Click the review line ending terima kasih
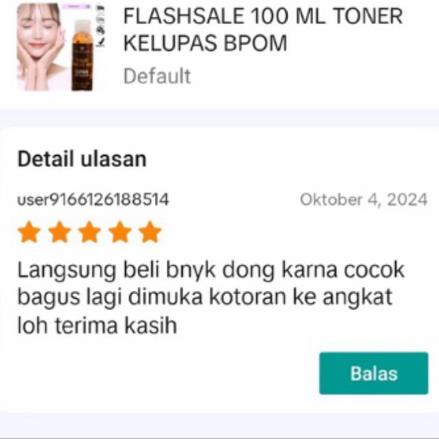This screenshot has height=439, width=439. click(x=97, y=326)
